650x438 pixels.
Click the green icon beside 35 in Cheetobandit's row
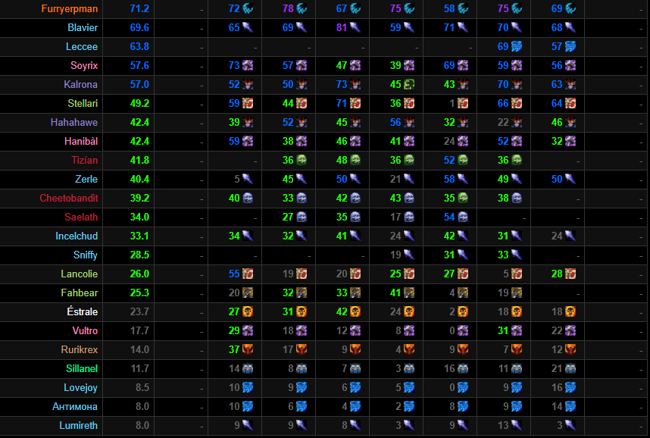(463, 199)
